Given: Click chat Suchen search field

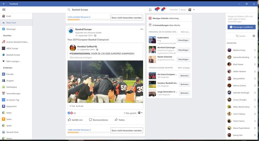Looking at the screenshot, I should [241, 36].
